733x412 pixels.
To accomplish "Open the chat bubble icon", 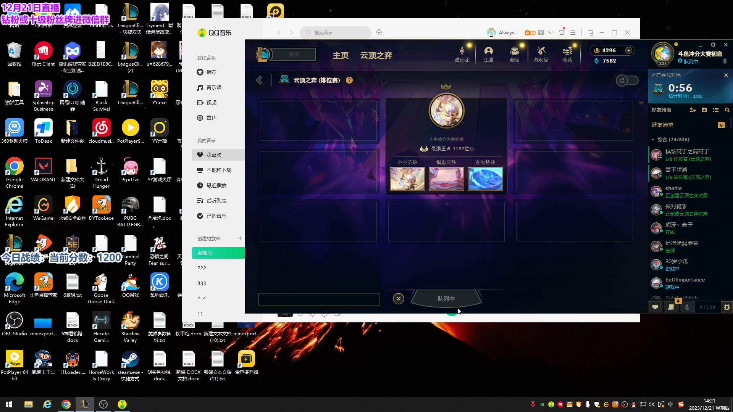I will click(655, 307).
